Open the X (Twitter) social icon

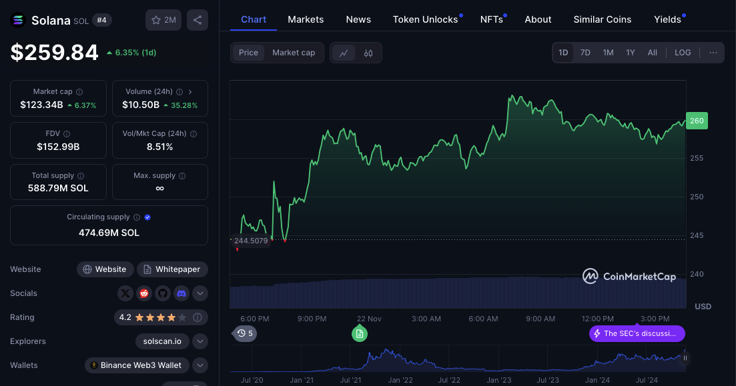click(x=125, y=293)
